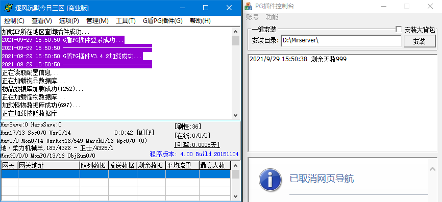Click the 物品数据库加载成功(1252) log line
442x202 pixels.
click(x=42, y=89)
